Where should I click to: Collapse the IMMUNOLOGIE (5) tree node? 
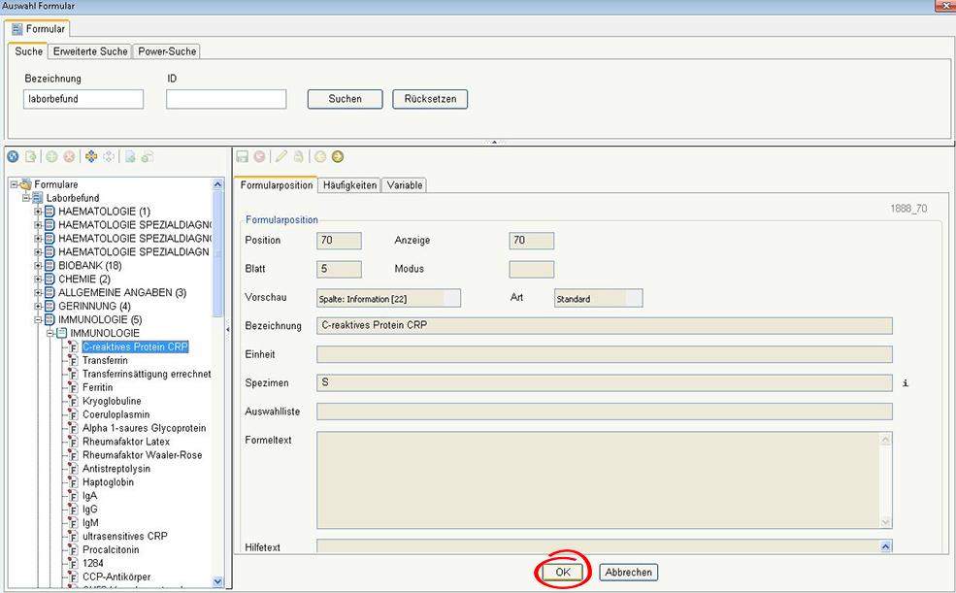pyautogui.click(x=39, y=319)
